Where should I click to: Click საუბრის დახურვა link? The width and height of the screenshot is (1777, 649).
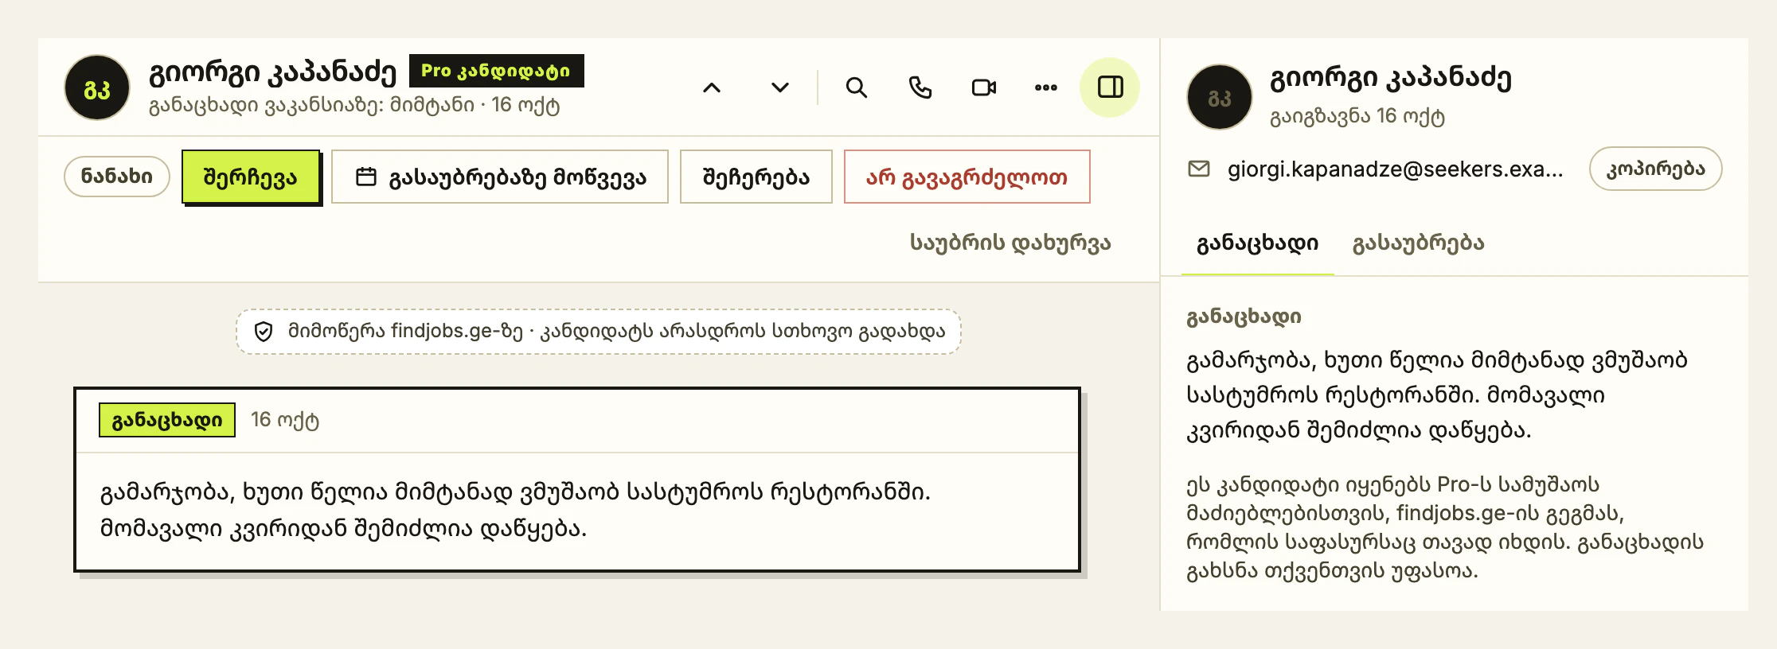[1010, 243]
